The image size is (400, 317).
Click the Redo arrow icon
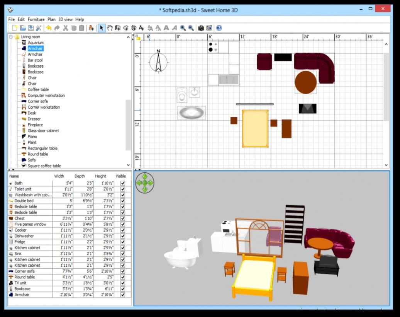[x=57, y=28]
